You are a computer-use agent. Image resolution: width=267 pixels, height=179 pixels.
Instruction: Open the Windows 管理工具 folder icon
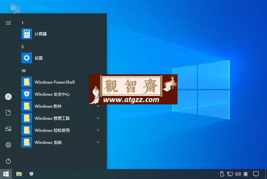tap(27, 118)
